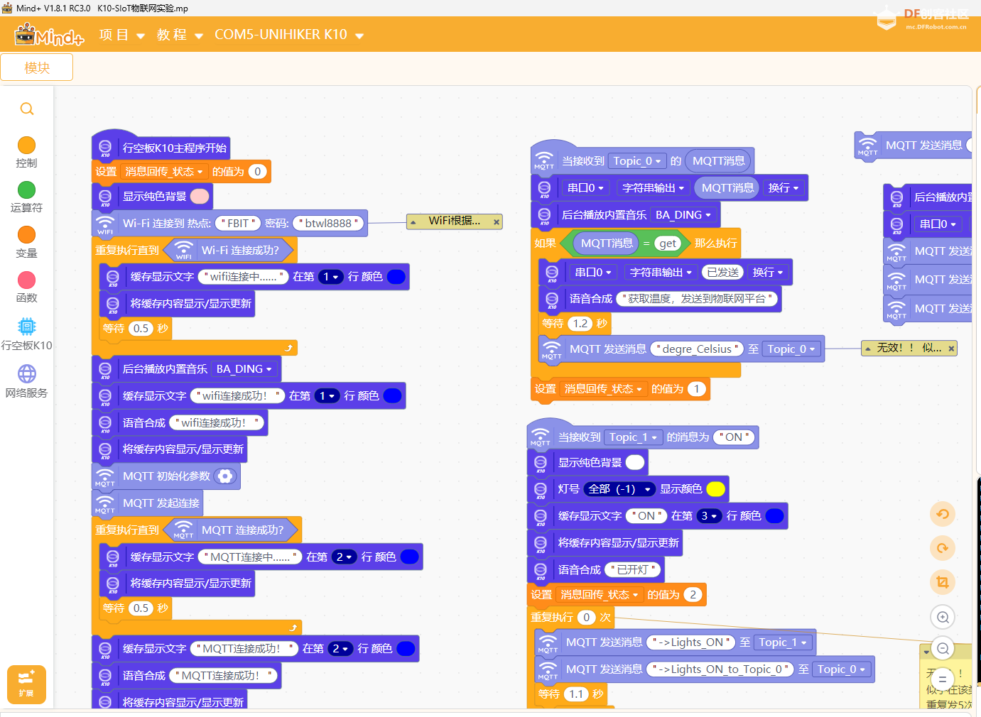
Task: Click the undo arrow on workspace
Action: click(943, 514)
